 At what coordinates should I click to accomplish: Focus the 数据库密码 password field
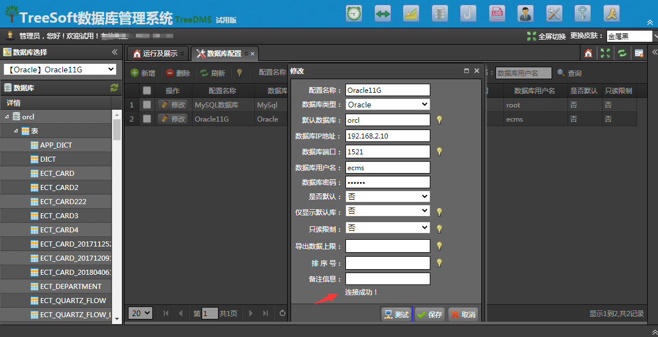[388, 182]
